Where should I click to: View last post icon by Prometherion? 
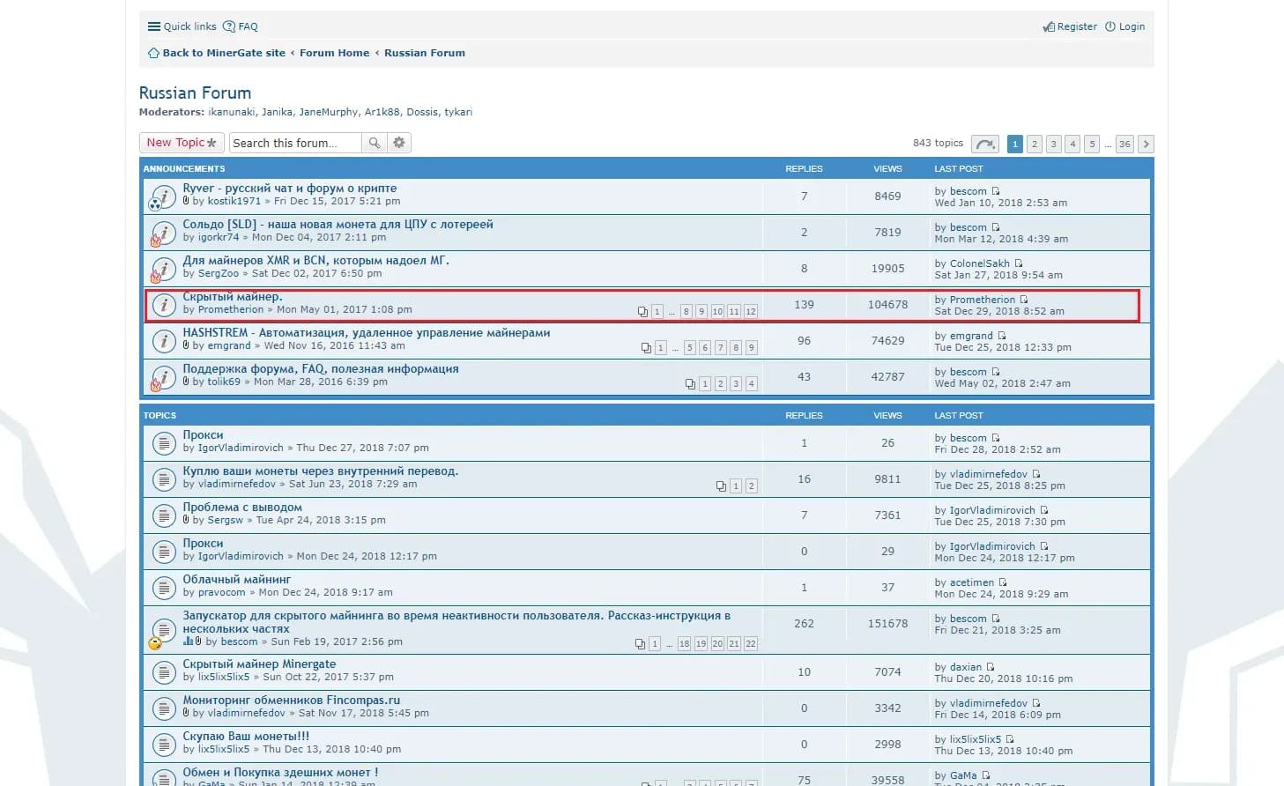click(1024, 300)
